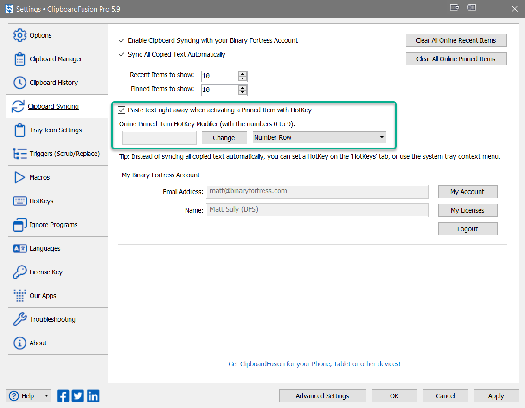The image size is (525, 408).
Task: Toggle Sync All Copied Text Automatically
Action: point(122,55)
